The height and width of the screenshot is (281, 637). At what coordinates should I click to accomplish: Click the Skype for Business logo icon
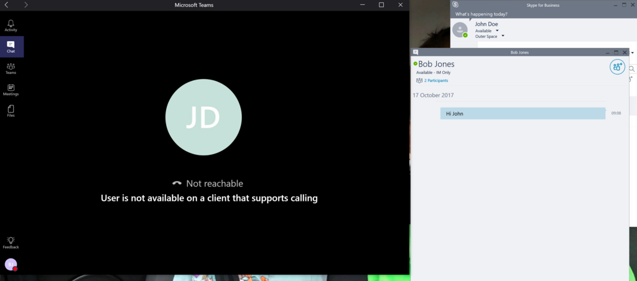[455, 5]
